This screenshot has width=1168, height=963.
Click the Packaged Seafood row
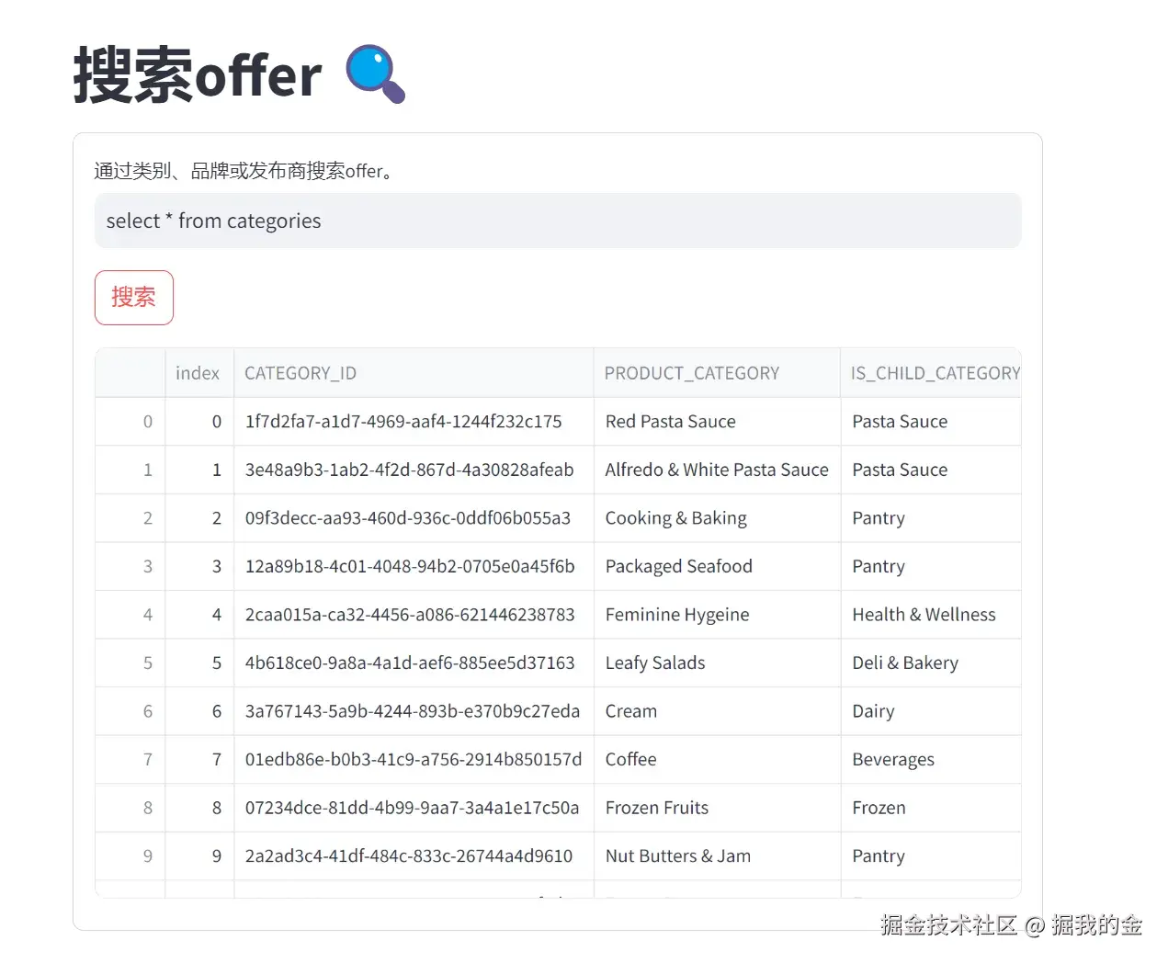[678, 566]
